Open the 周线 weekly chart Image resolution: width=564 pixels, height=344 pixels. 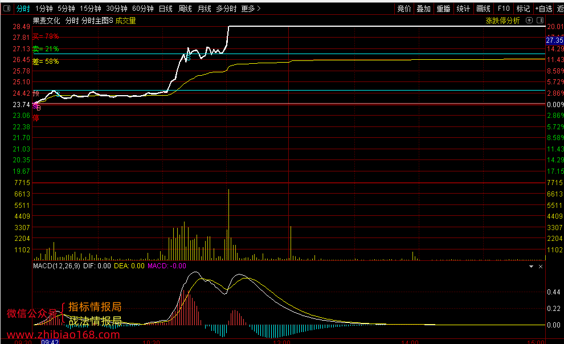(185, 9)
